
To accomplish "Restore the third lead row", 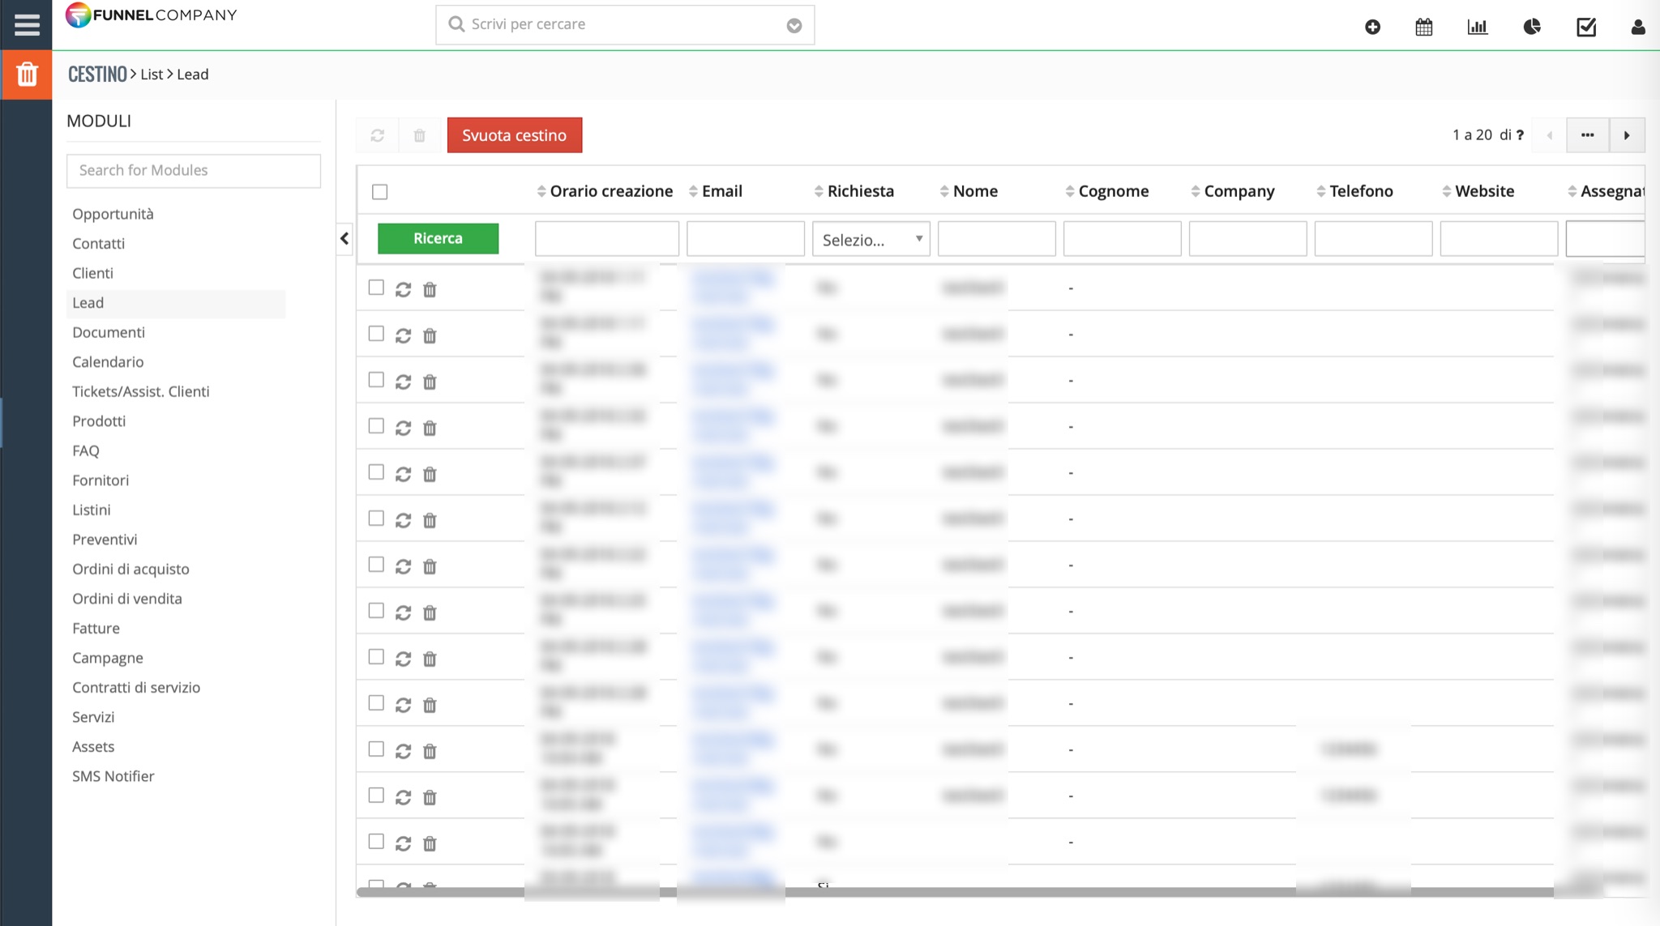I will [403, 382].
